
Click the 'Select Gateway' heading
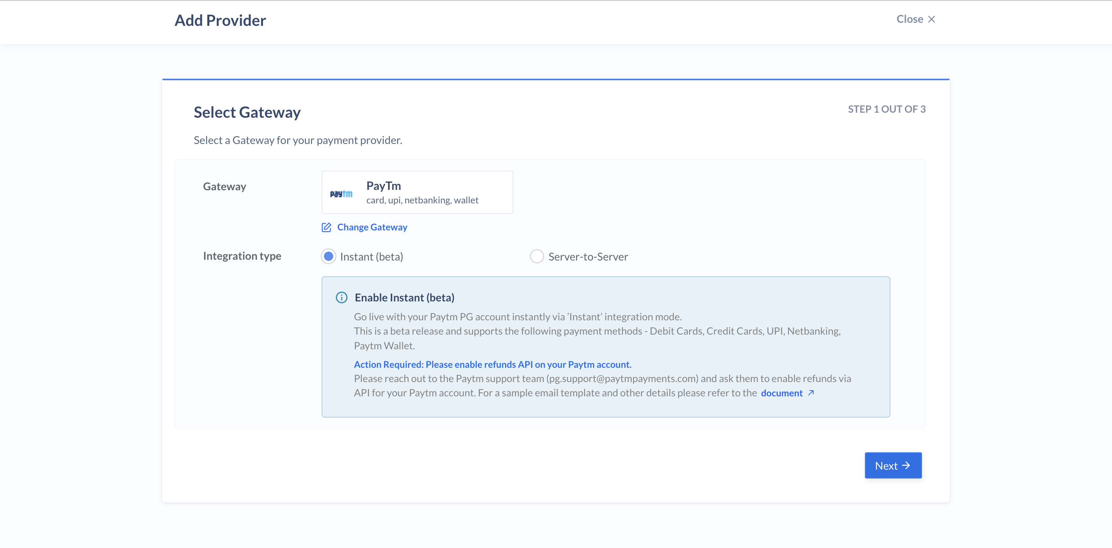coord(247,112)
